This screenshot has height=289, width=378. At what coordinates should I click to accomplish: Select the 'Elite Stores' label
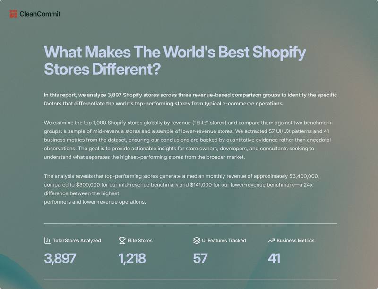(x=140, y=240)
